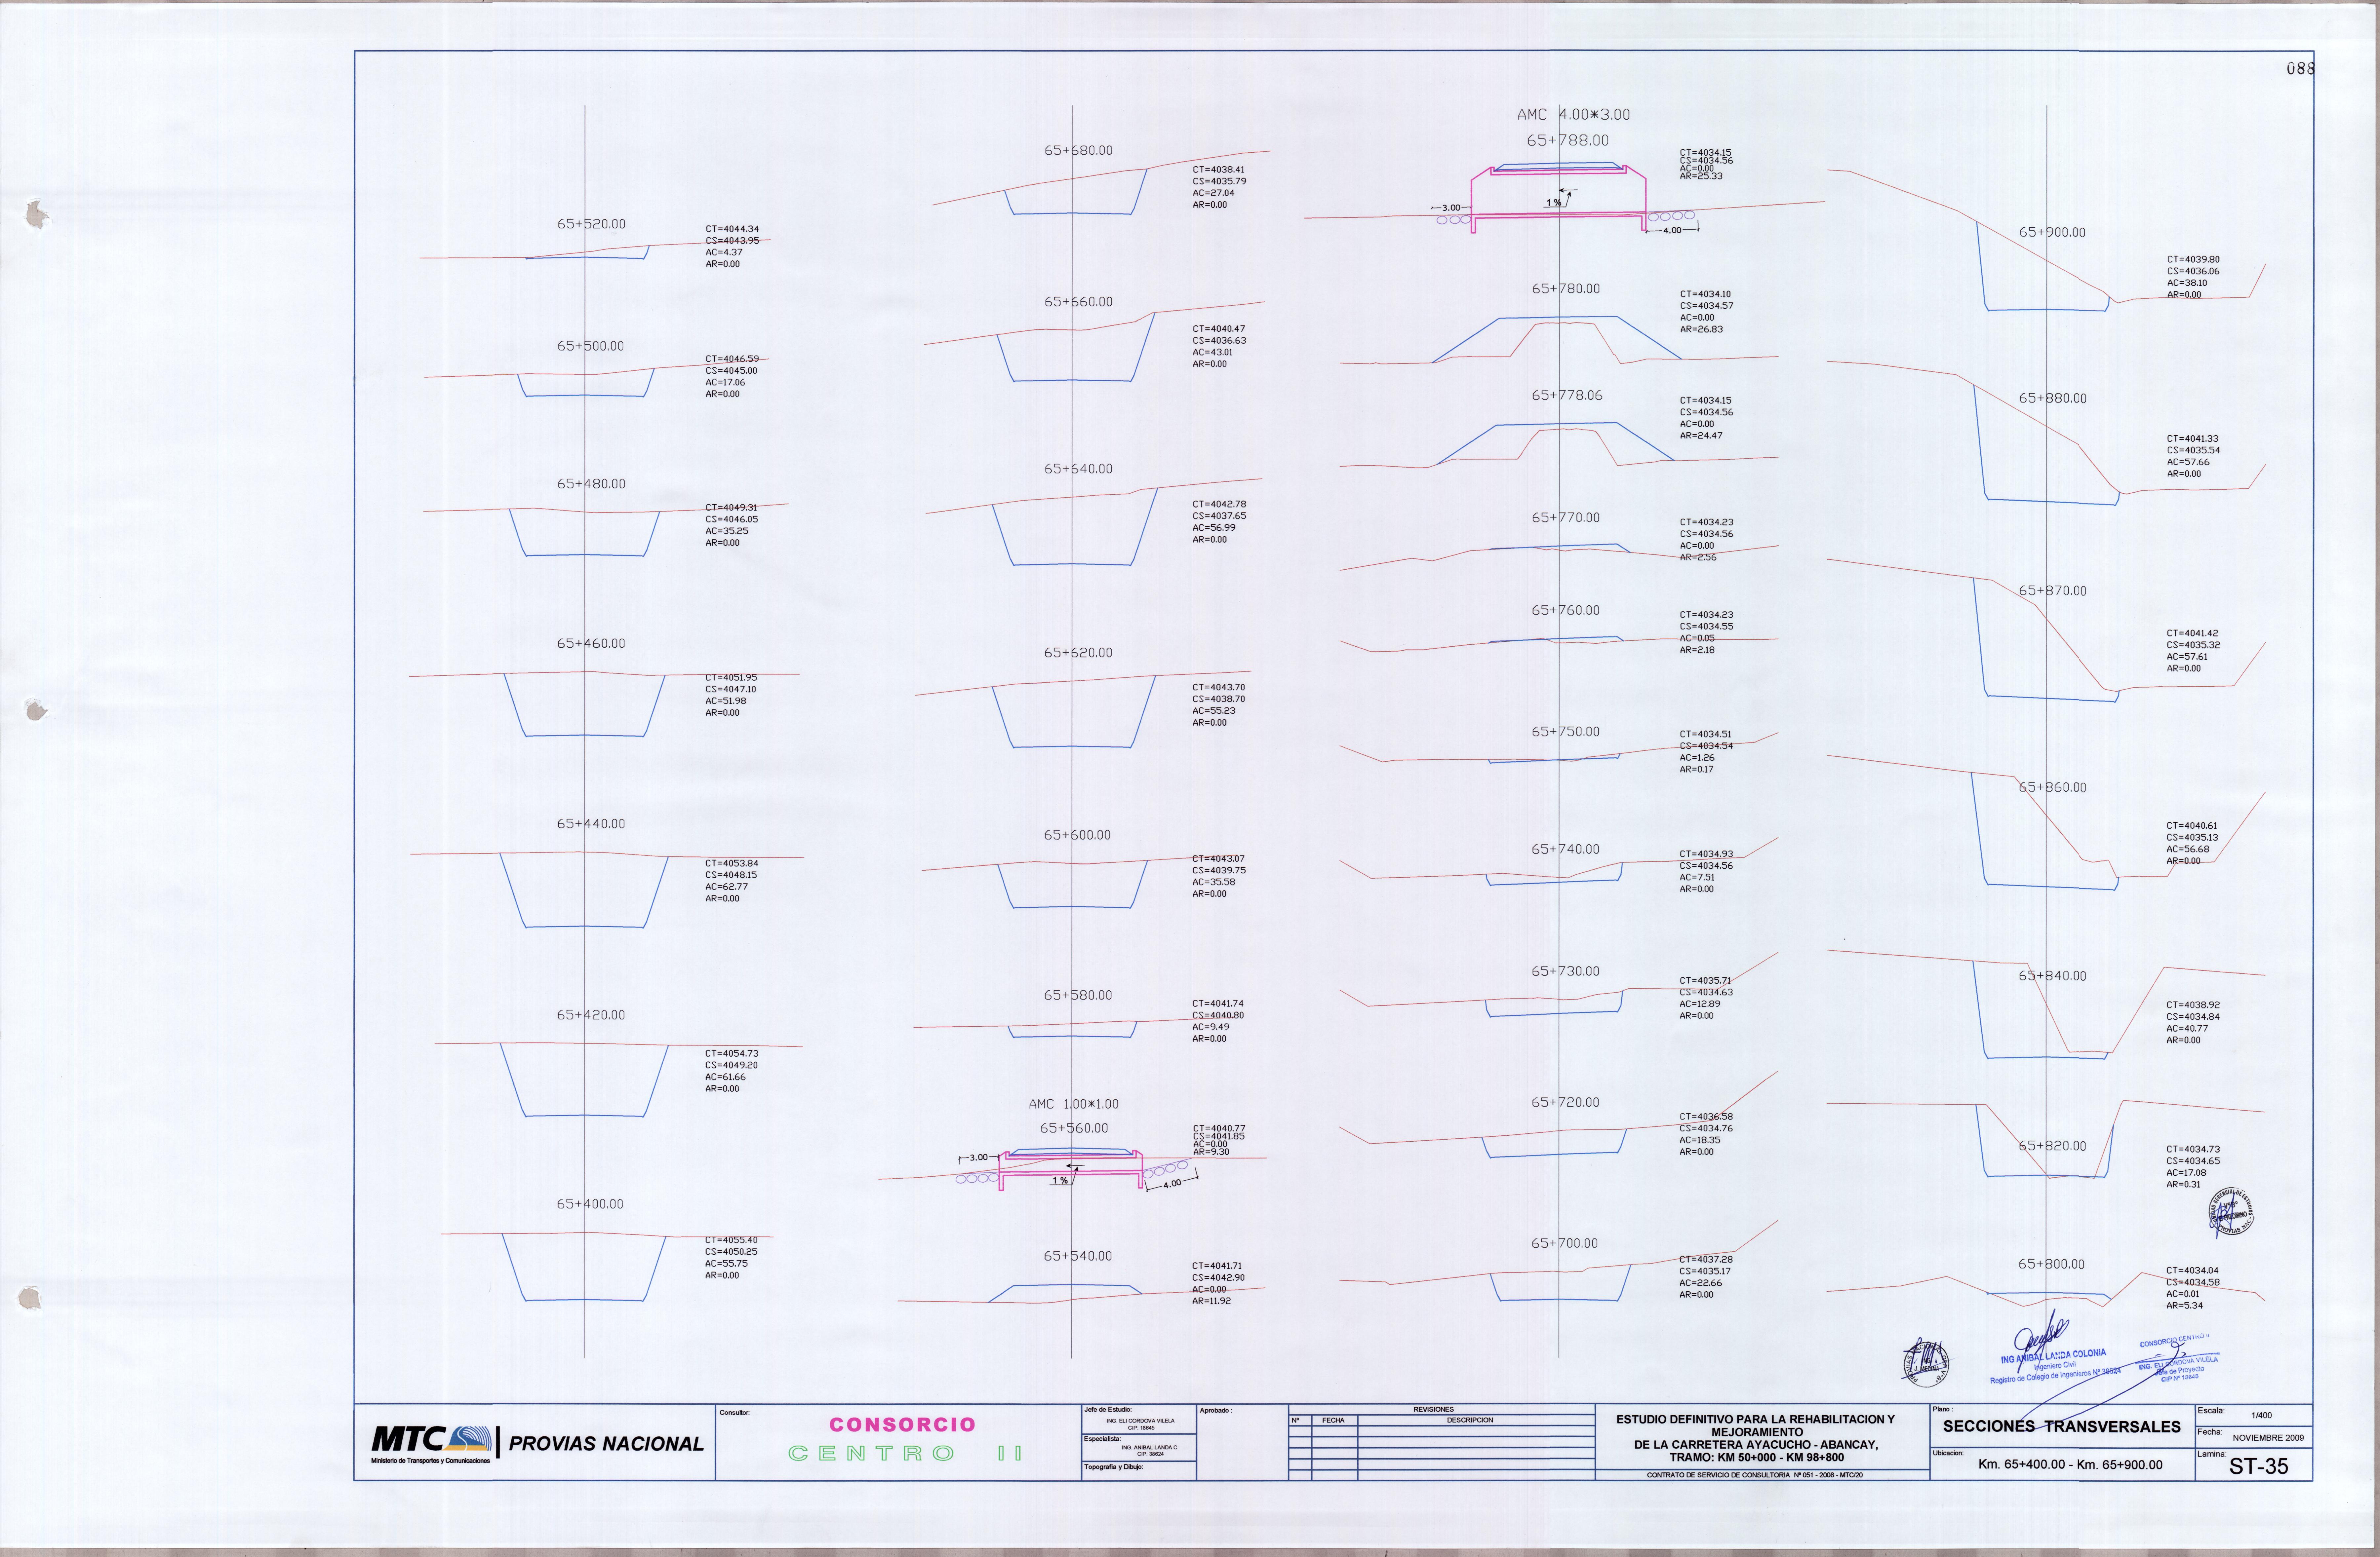
Task: Click station label 65+800.00
Action: (2052, 1264)
